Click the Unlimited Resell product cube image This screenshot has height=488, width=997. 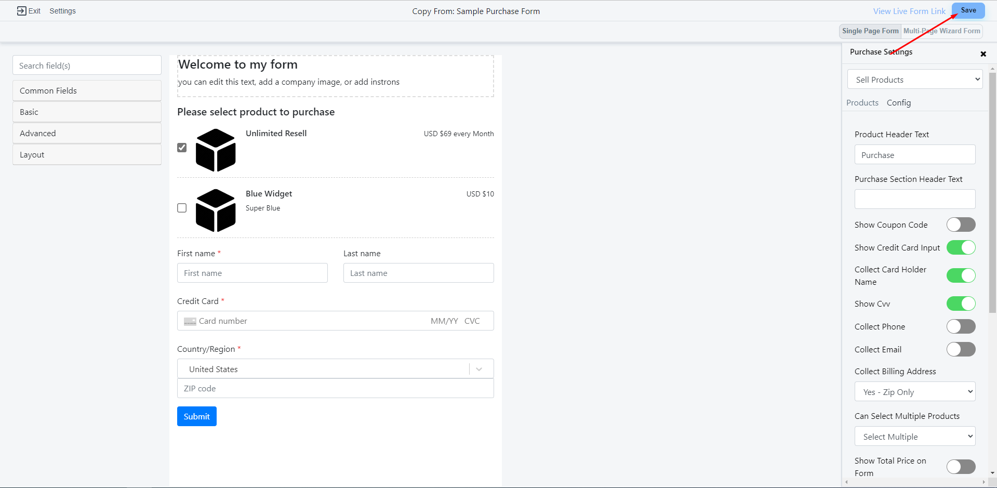click(216, 150)
